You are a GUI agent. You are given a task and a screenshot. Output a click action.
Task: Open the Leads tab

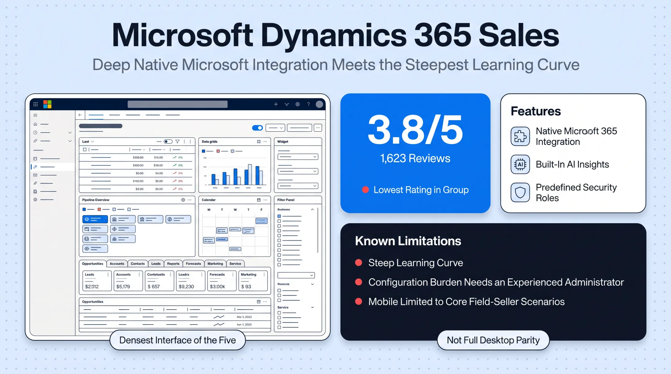pyautogui.click(x=156, y=264)
